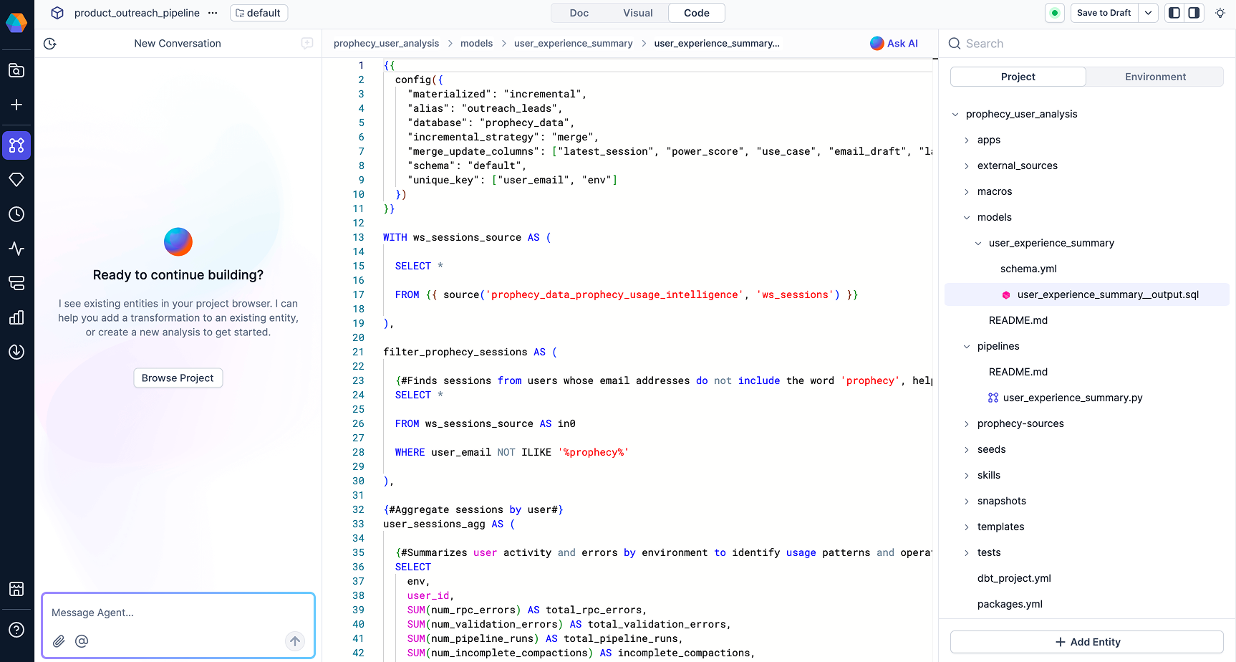Open the default branch selector
Image resolution: width=1236 pixels, height=662 pixels.
tap(259, 13)
